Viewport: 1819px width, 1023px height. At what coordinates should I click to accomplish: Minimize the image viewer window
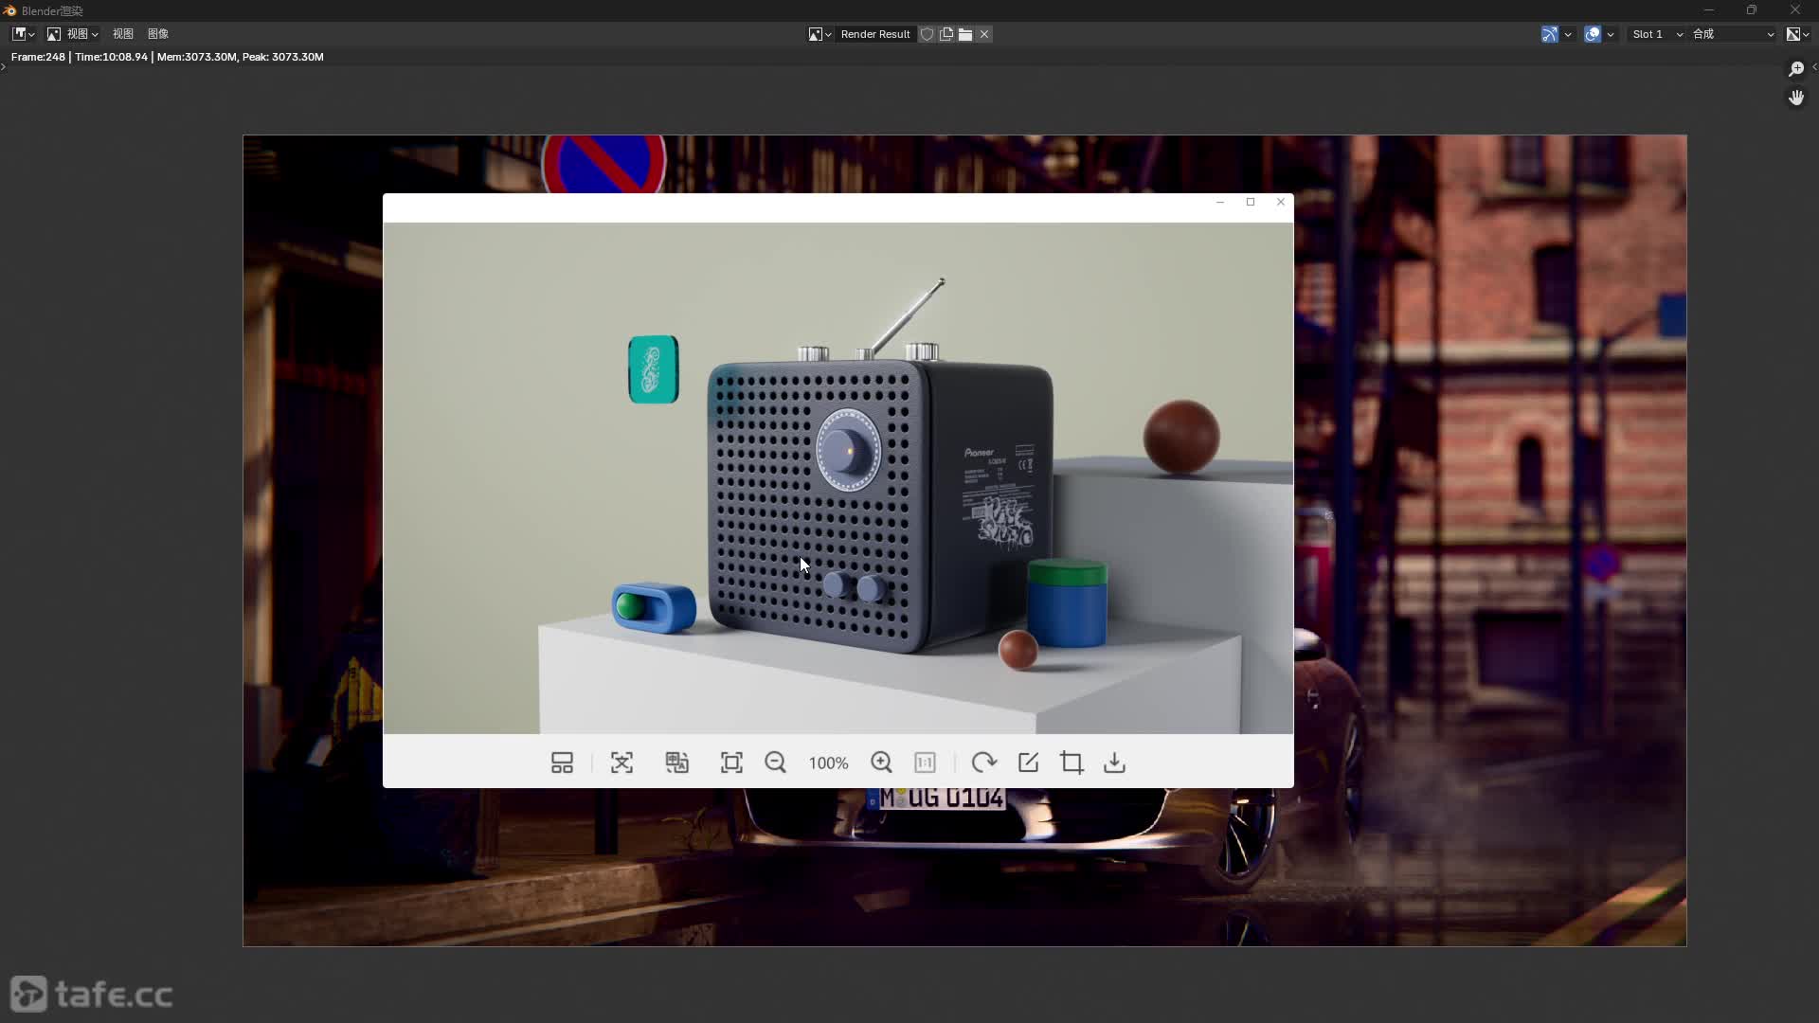click(1220, 202)
